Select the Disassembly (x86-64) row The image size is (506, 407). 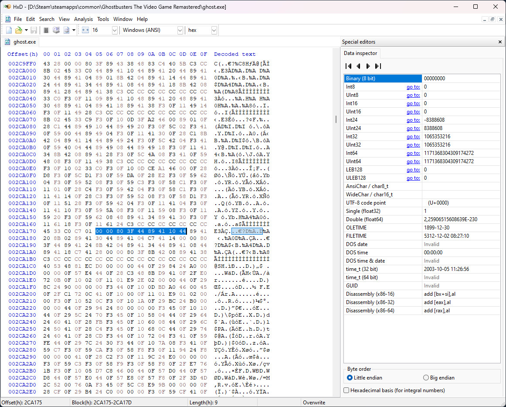click(422, 311)
